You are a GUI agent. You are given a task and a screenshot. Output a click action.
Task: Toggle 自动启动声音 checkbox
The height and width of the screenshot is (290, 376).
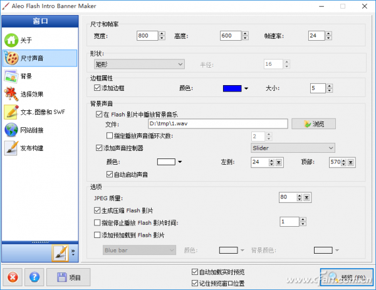[109, 174]
